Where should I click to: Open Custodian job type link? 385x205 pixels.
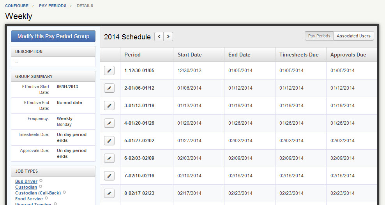[x=26, y=187]
